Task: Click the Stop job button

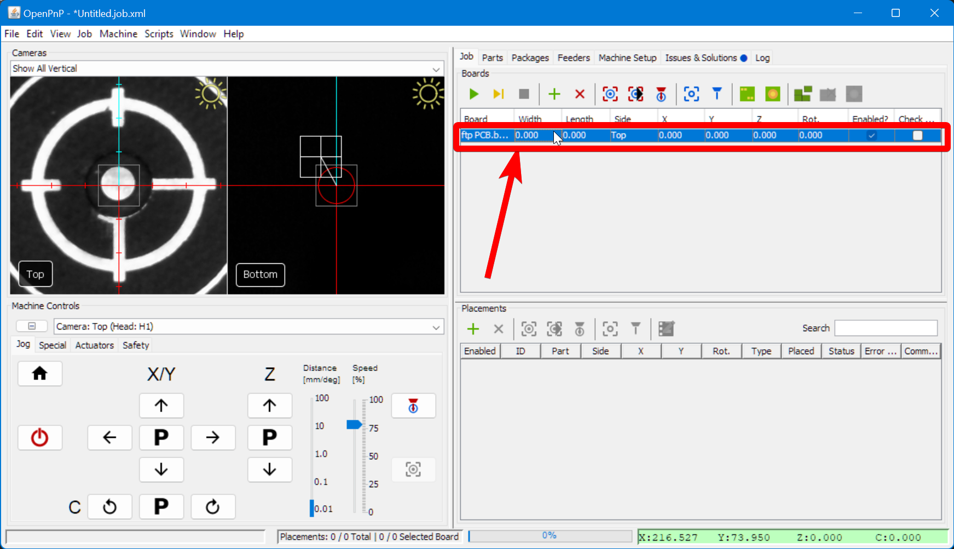Action: click(x=523, y=94)
